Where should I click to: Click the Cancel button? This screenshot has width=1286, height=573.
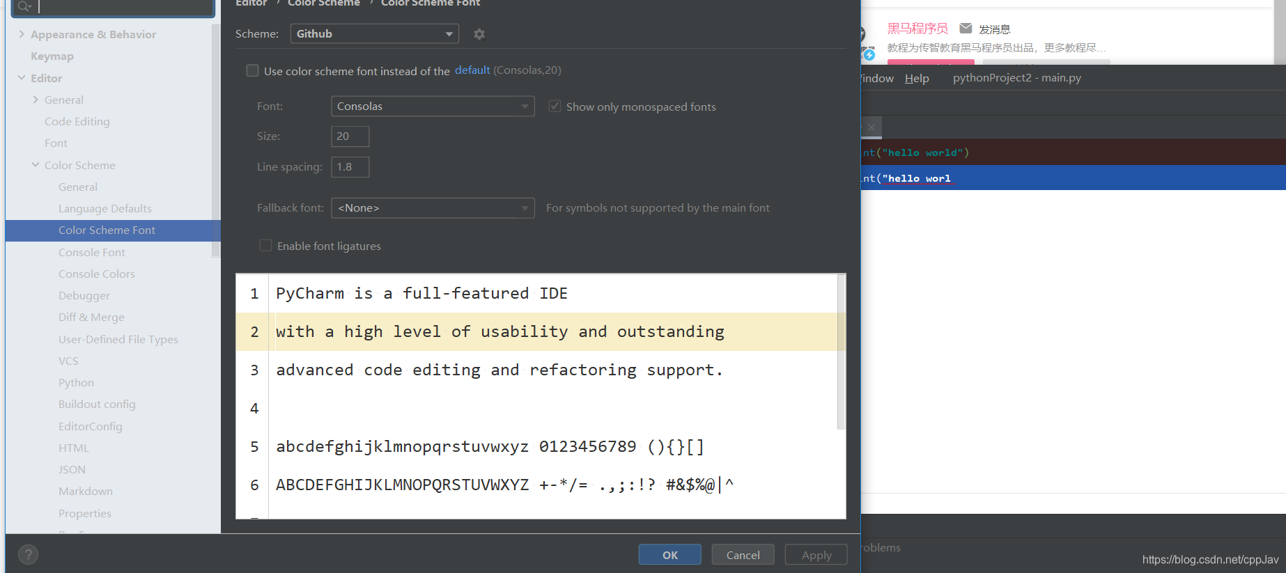743,555
